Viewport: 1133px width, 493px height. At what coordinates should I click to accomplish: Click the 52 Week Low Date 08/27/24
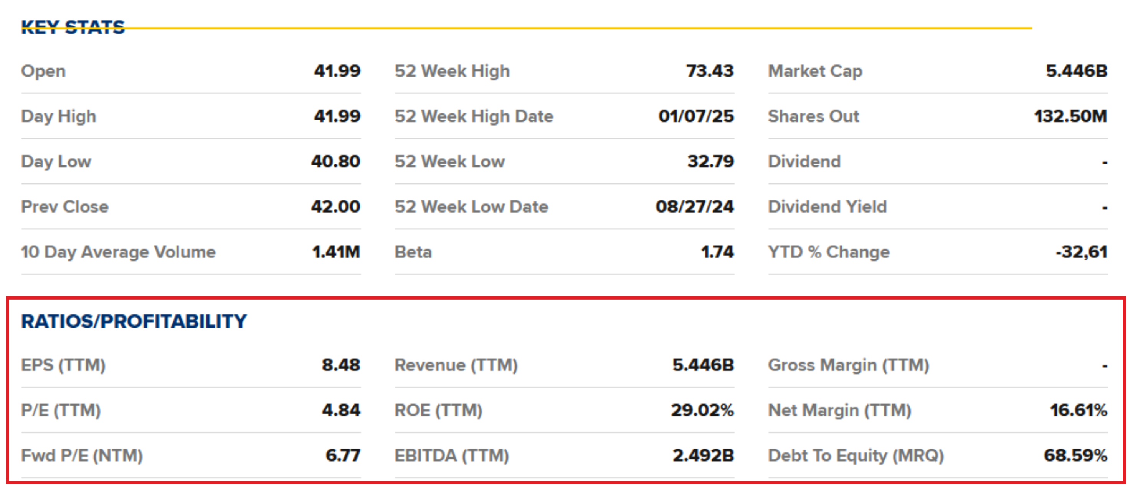click(694, 207)
